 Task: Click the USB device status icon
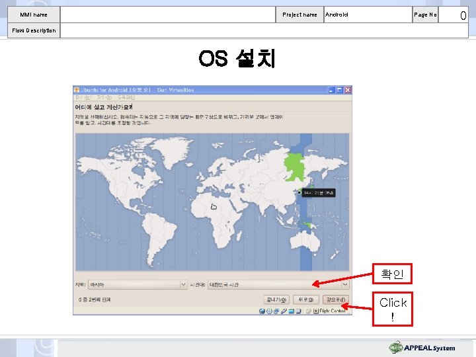284,311
